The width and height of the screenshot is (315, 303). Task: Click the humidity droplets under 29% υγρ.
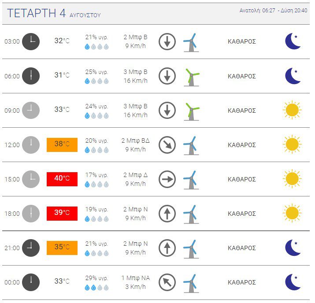click(x=96, y=288)
